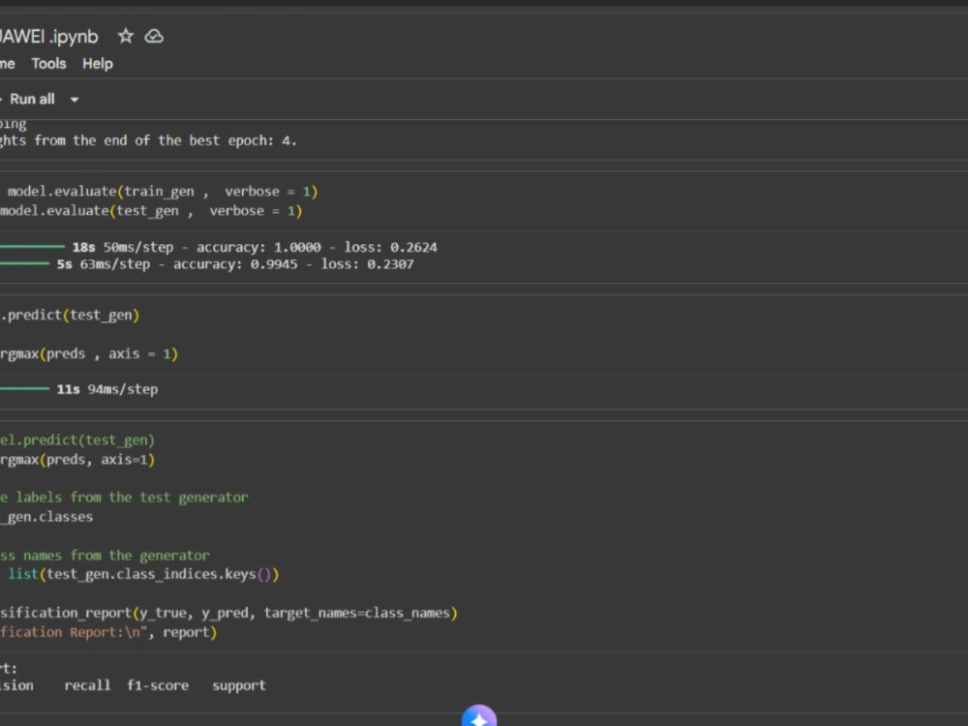Open the Help menu

pyautogui.click(x=98, y=64)
